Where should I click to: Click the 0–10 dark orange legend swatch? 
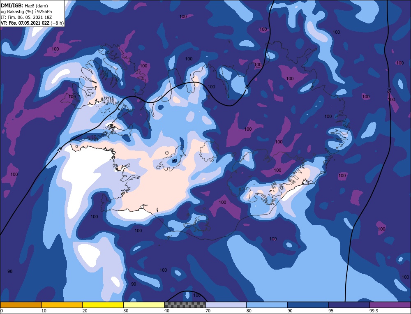click(x=21, y=305)
